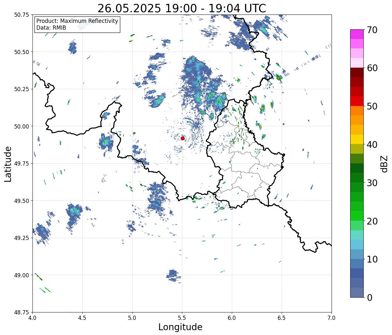392x335 pixels.
Task: Click the 10 tick label on colorbar
Action: click(372, 259)
